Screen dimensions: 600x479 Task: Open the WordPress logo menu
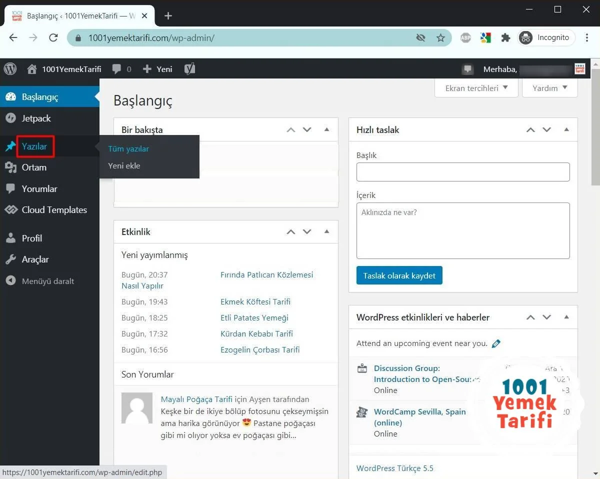point(10,69)
